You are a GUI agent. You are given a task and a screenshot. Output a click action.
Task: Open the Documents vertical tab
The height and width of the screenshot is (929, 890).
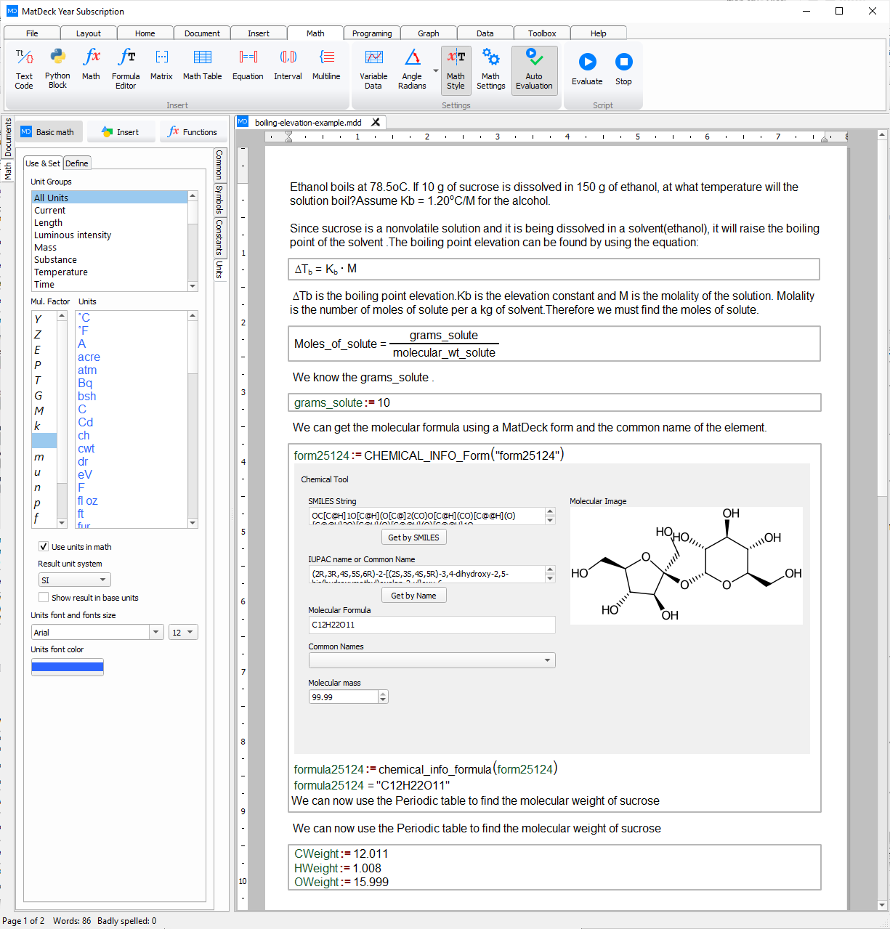(x=8, y=137)
